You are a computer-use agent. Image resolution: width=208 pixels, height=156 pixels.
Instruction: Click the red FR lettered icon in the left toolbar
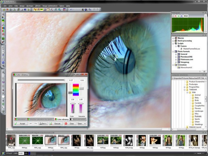3,34
